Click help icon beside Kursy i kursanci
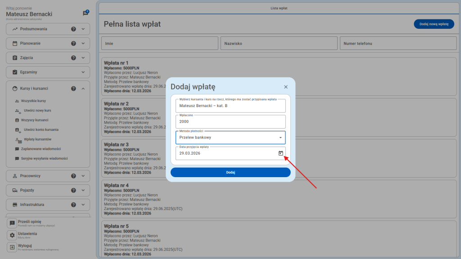The image size is (461, 259). [x=73, y=89]
